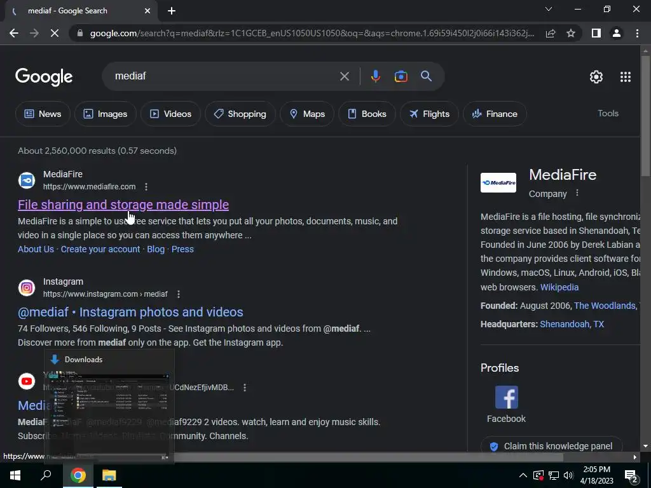
Task: Open Shenandoah, TX headquarters link
Action: coord(572,324)
